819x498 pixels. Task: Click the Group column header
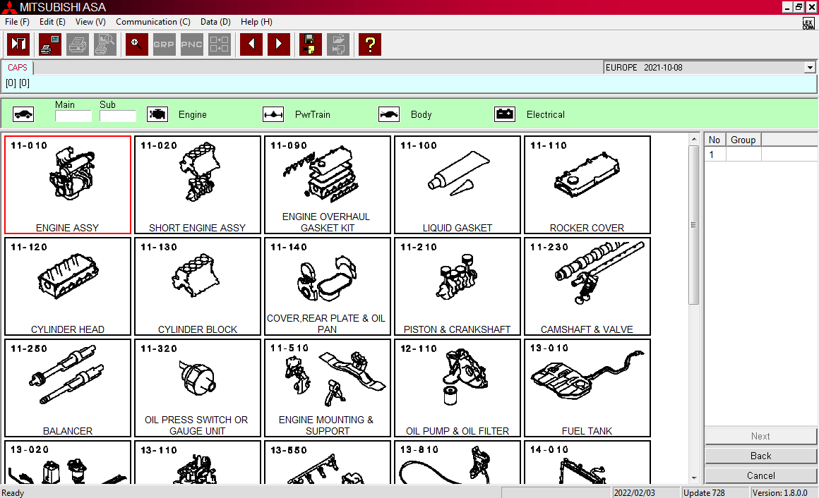pyautogui.click(x=743, y=140)
